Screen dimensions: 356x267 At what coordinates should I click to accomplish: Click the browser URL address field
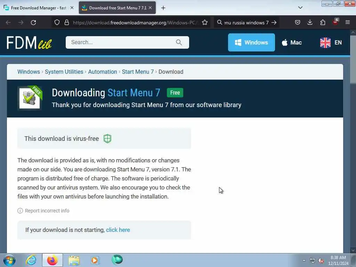pos(135,23)
